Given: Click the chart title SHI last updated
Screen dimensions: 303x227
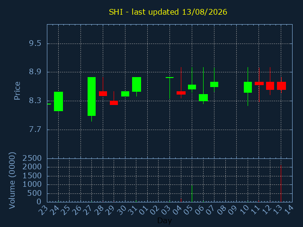Looking at the screenshot, I should (x=168, y=12).
